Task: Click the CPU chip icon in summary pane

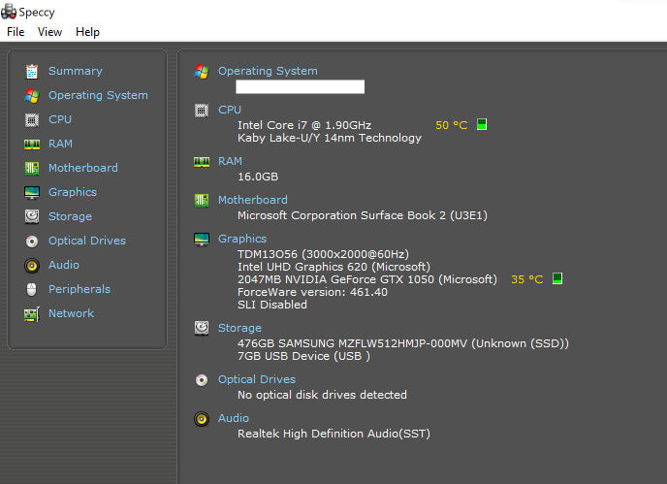Action: [x=202, y=111]
